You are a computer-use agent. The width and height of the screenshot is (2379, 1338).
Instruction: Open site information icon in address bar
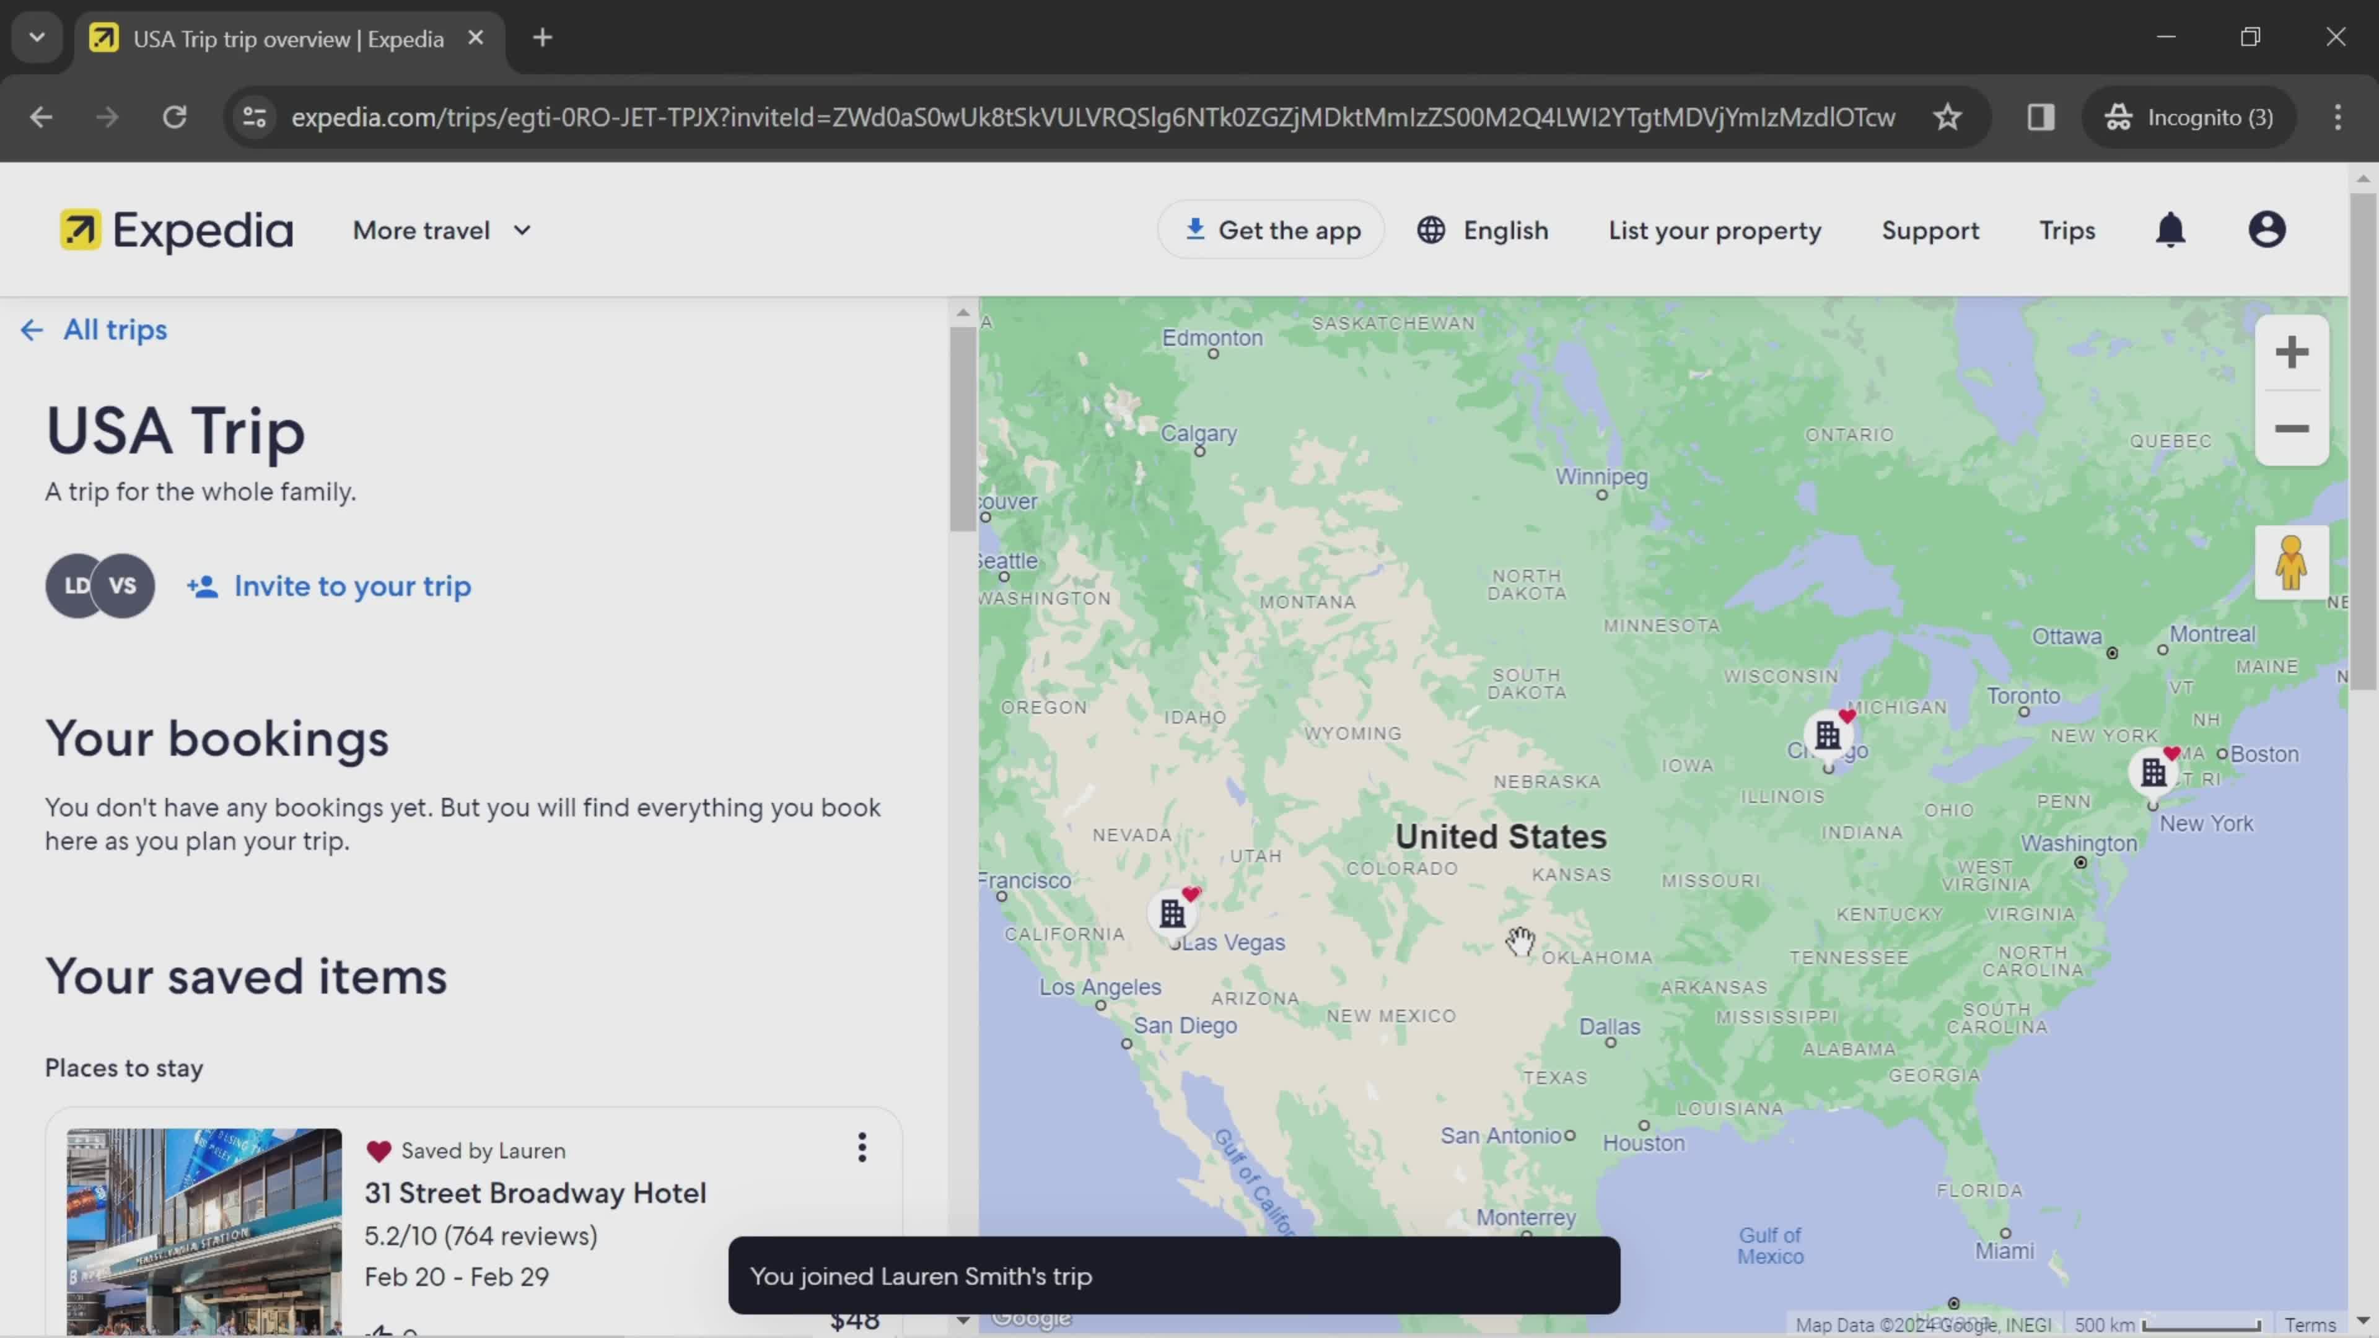(254, 117)
